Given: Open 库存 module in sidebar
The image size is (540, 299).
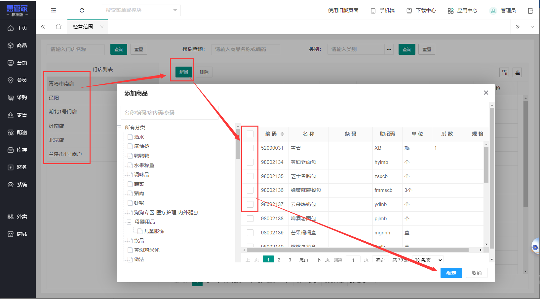Looking at the screenshot, I should click(x=18, y=150).
